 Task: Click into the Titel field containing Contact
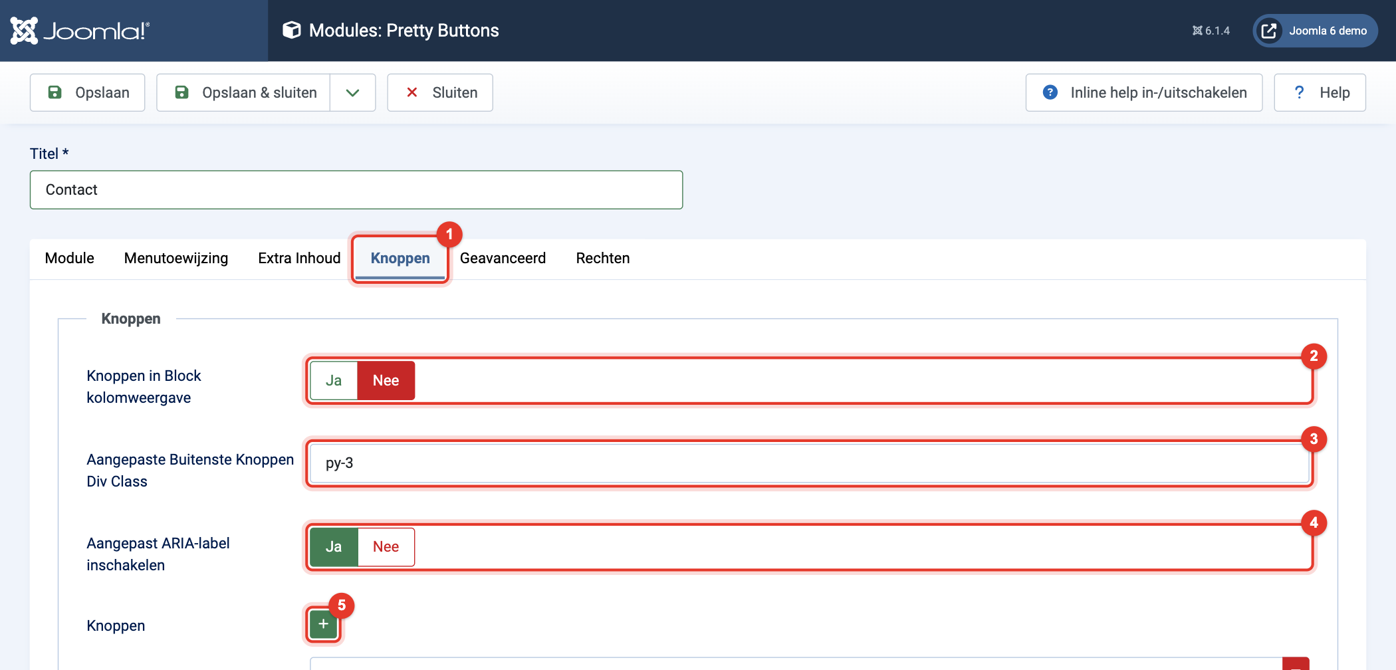click(356, 190)
